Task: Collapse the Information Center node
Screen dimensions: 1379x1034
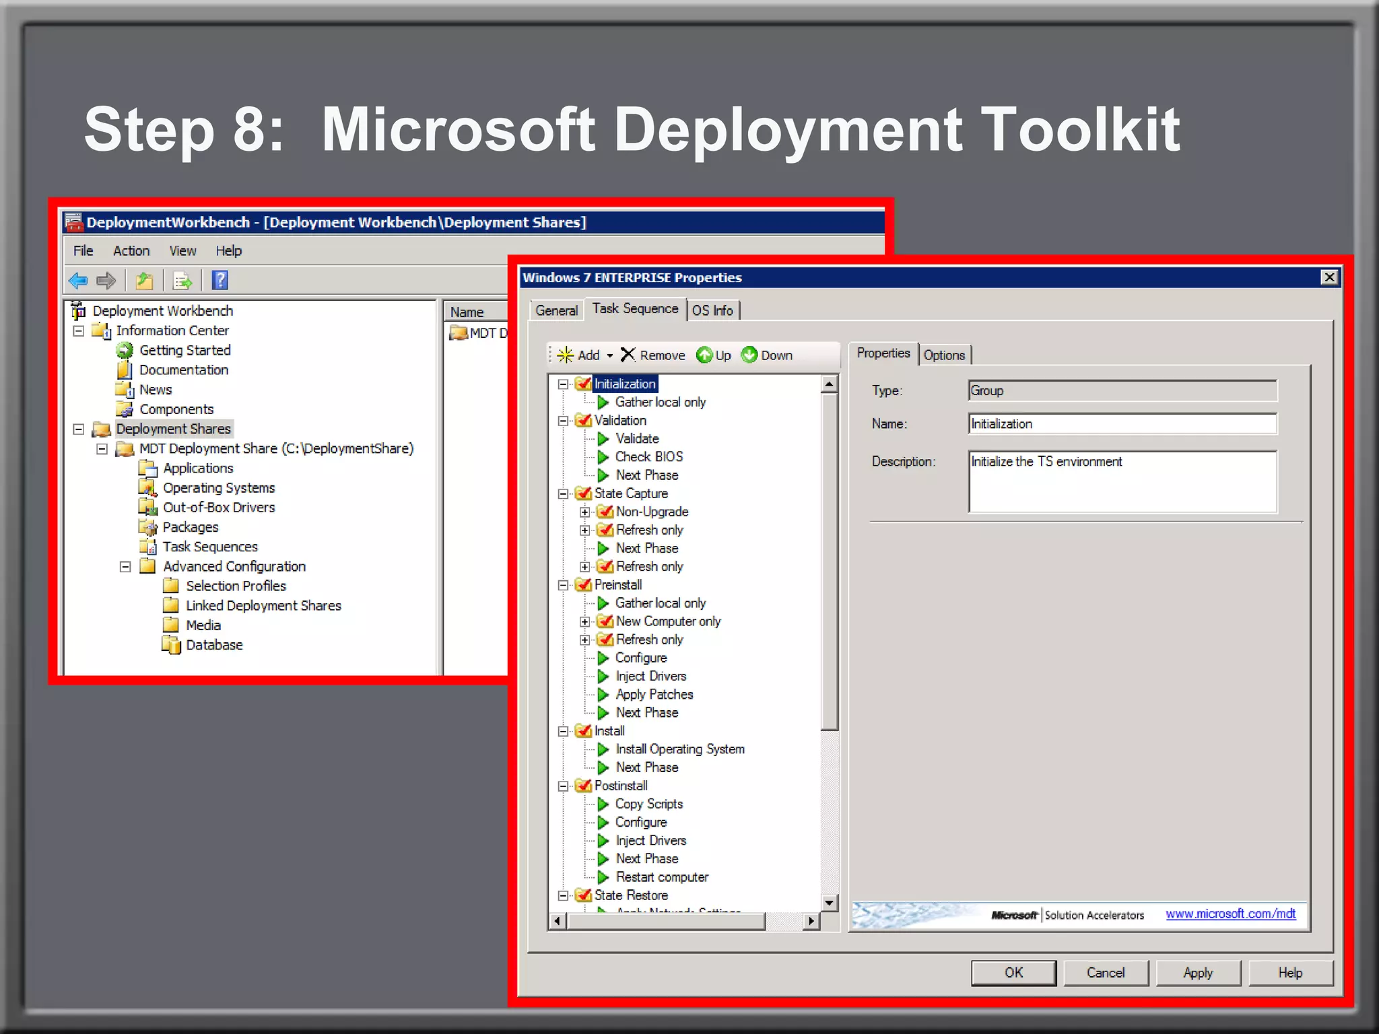Action: pos(79,331)
